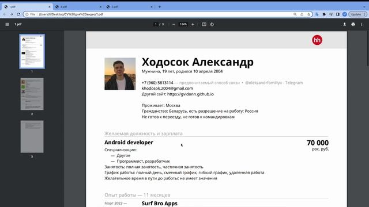This screenshot has height=207, width=369.
Task: Select the 1.pdf tab
Action: (x=27, y=7)
